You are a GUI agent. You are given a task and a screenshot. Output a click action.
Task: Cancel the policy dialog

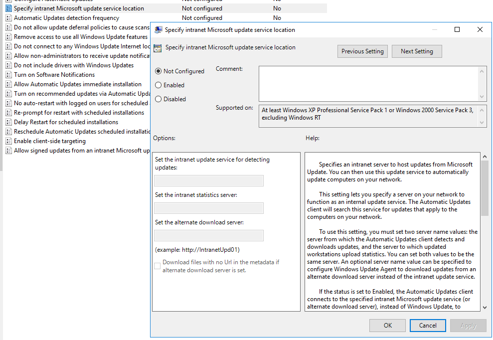pos(428,326)
